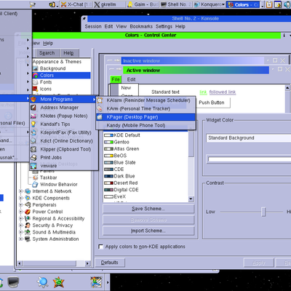This screenshot has width=291, height=291.
Task: Expand Sound & Multimedia category
Action: click(21, 232)
